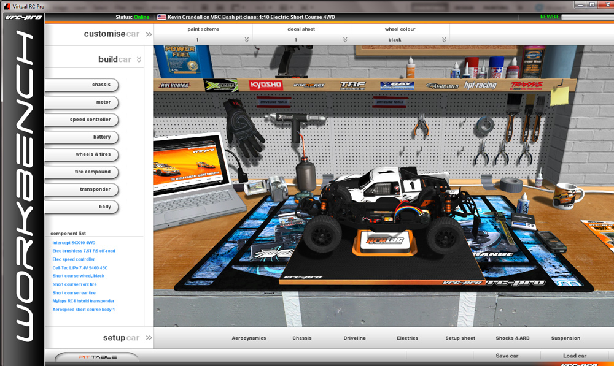Select Etec speed controller component

(74, 259)
